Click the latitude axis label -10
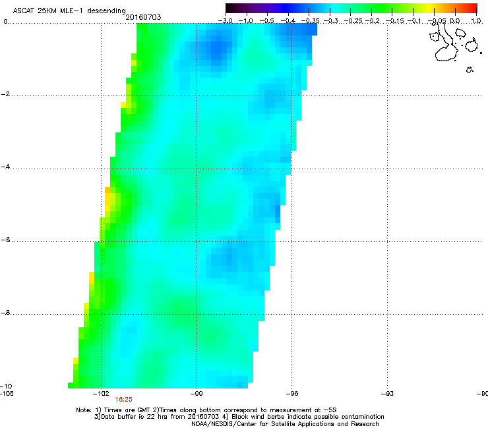Screen dimensions: 488x428 [6, 386]
